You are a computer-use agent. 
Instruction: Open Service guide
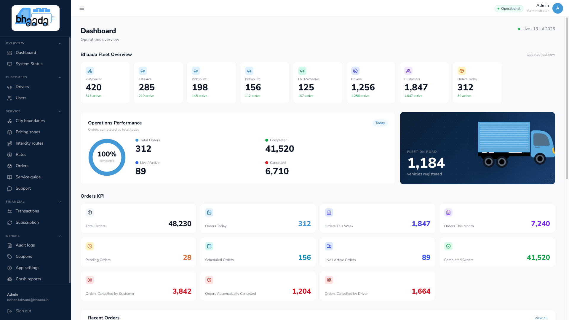click(34, 177)
